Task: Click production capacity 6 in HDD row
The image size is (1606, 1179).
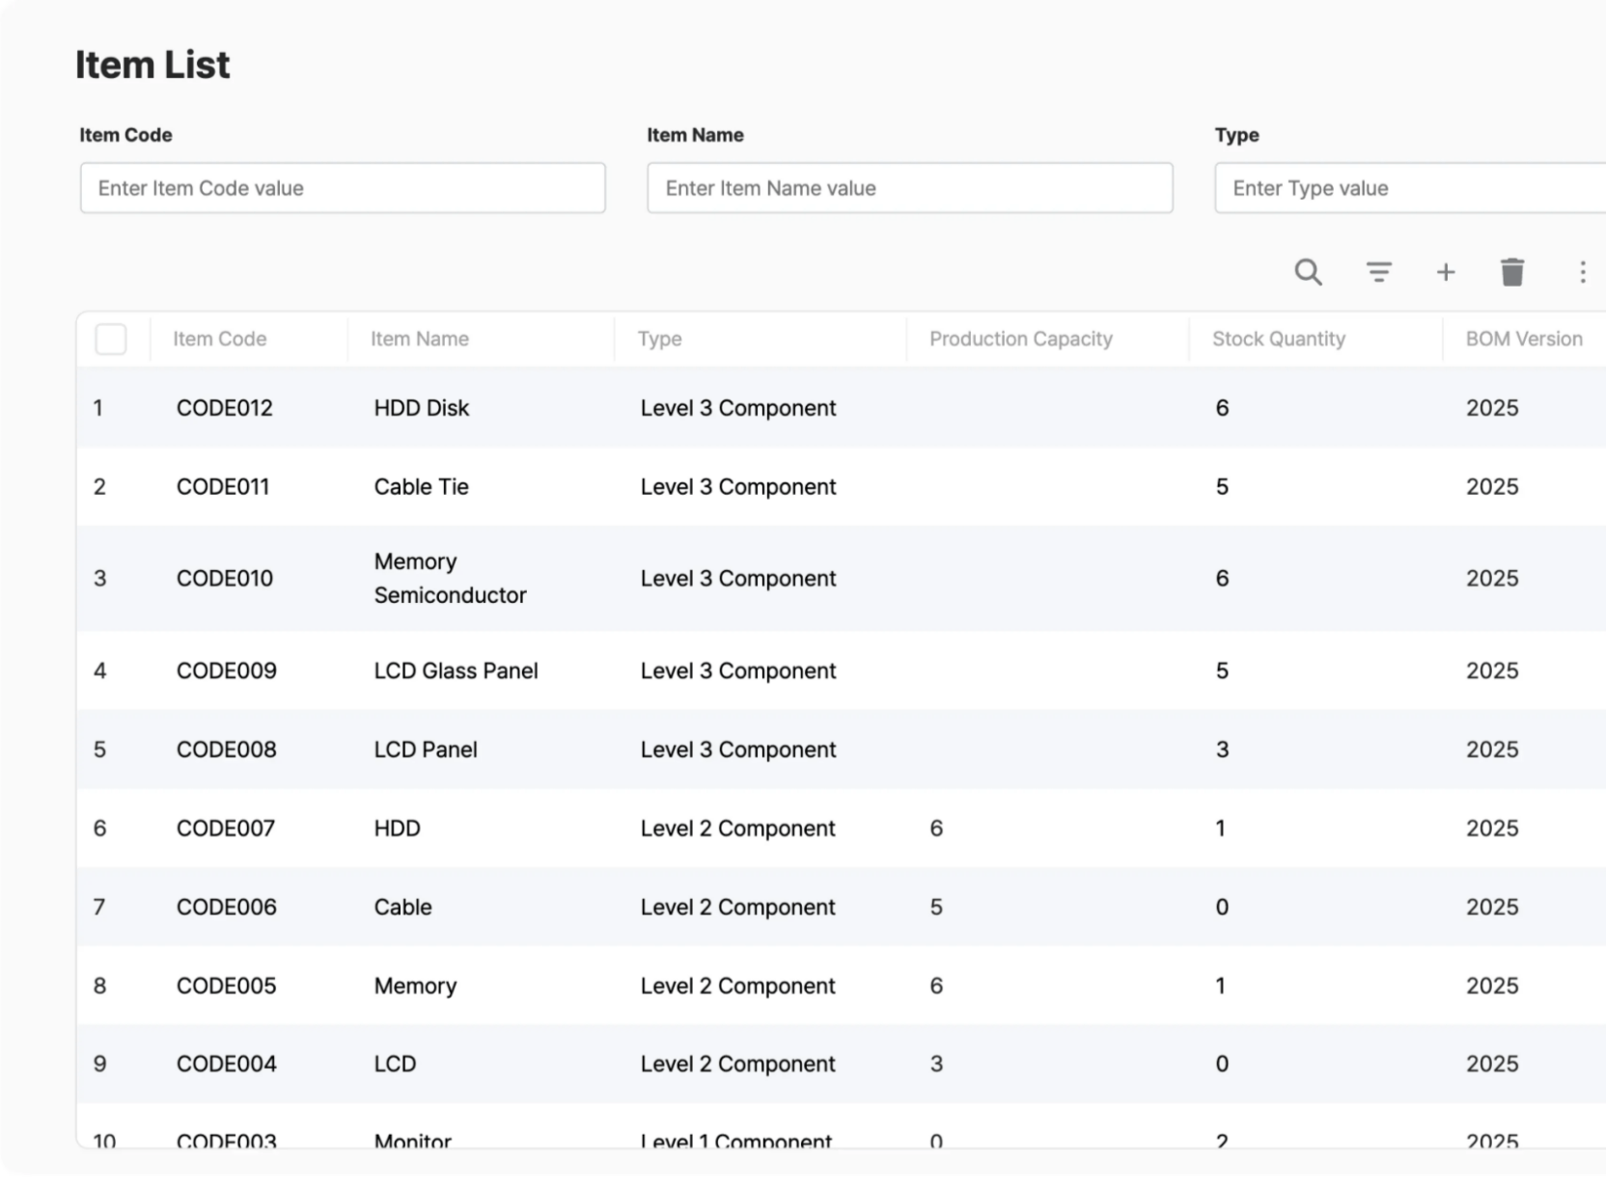Action: click(x=936, y=829)
